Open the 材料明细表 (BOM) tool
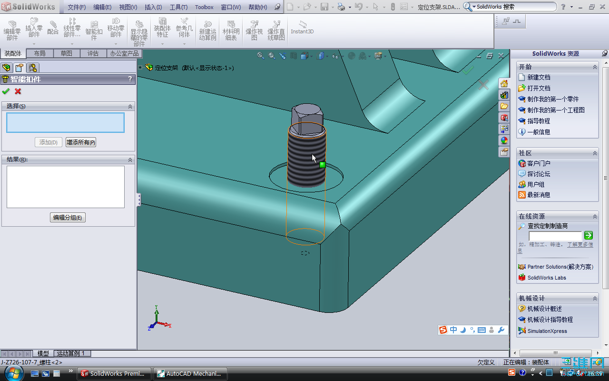Viewport: 609px width, 381px height. pos(231,30)
